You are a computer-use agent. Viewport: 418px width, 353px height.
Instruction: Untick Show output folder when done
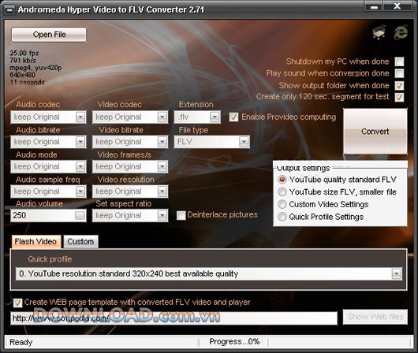tap(399, 86)
